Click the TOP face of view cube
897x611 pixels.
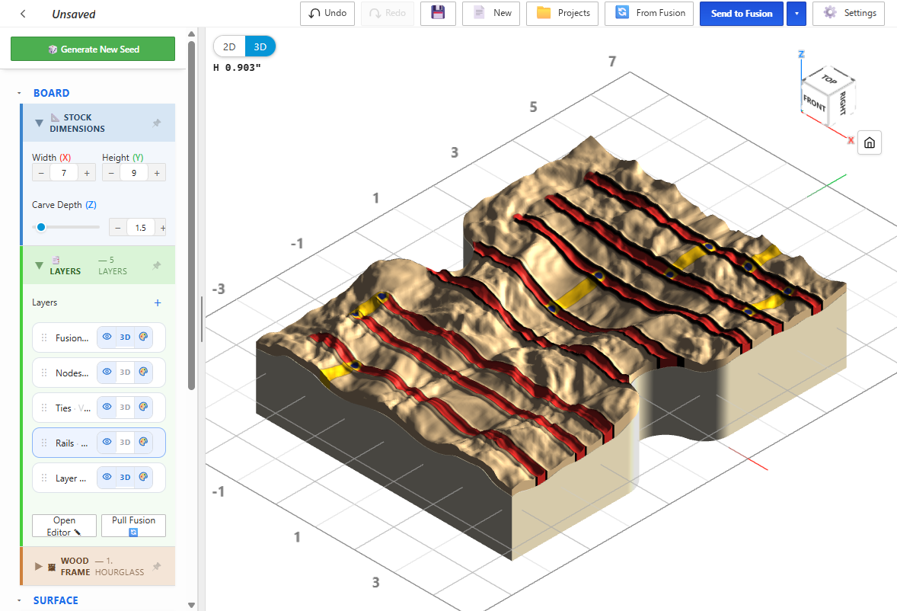[829, 78]
